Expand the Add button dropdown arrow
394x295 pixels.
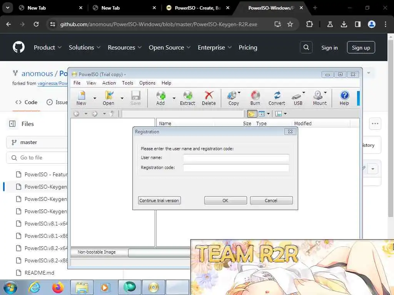click(174, 98)
